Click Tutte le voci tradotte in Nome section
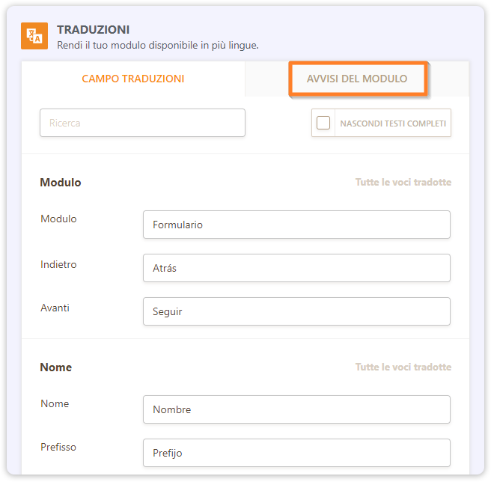491x482 pixels. (403, 367)
